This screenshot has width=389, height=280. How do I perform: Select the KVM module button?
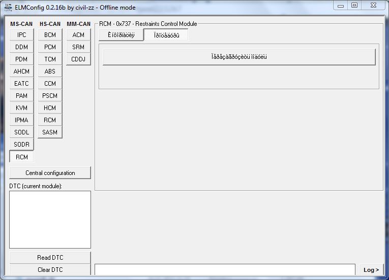click(x=21, y=108)
